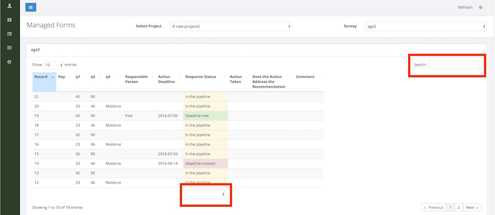The image size is (495, 215).
Task: Click the '2016-07-03' deadline cell
Action: 169,154
